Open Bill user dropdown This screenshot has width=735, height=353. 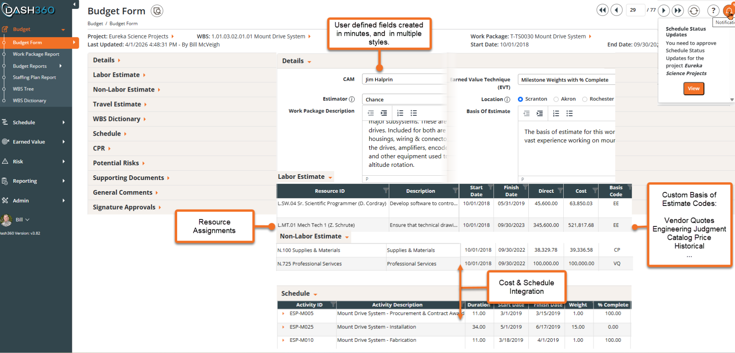pyautogui.click(x=22, y=220)
